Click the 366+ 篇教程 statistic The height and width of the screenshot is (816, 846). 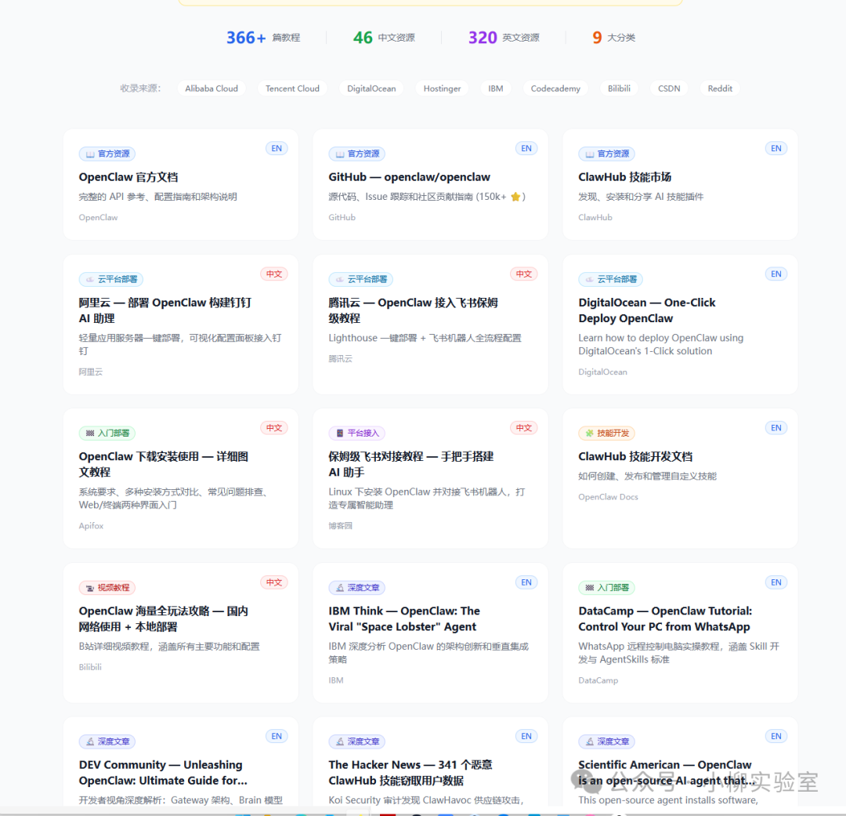263,38
